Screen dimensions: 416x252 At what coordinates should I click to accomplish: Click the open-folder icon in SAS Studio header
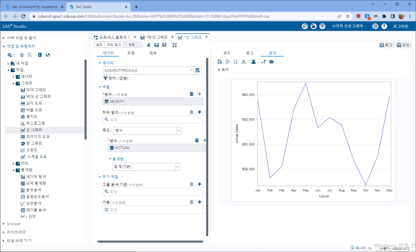314,26
